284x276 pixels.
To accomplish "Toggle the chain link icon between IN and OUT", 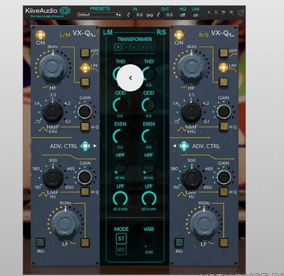I will (149, 15).
